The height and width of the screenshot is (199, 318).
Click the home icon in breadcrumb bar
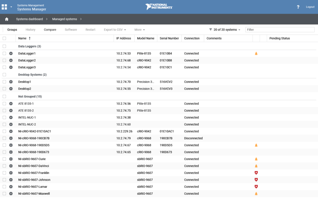click(x=7, y=19)
